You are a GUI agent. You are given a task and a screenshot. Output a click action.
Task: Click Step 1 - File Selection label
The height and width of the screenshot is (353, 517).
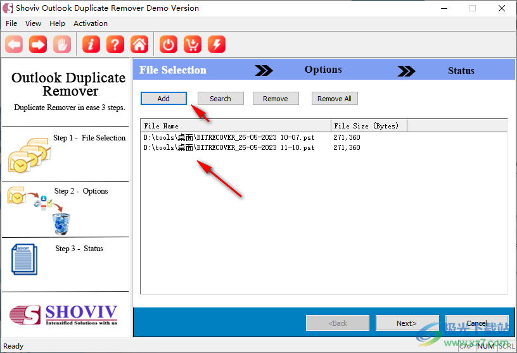(x=89, y=138)
